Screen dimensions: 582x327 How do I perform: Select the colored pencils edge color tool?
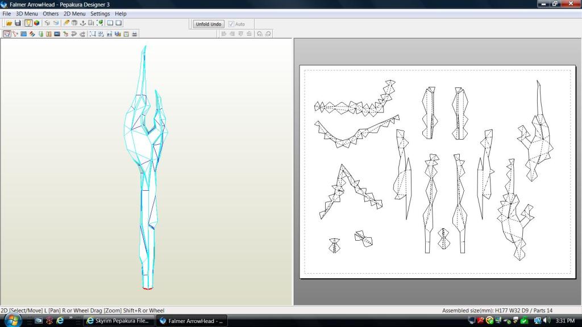[32, 34]
